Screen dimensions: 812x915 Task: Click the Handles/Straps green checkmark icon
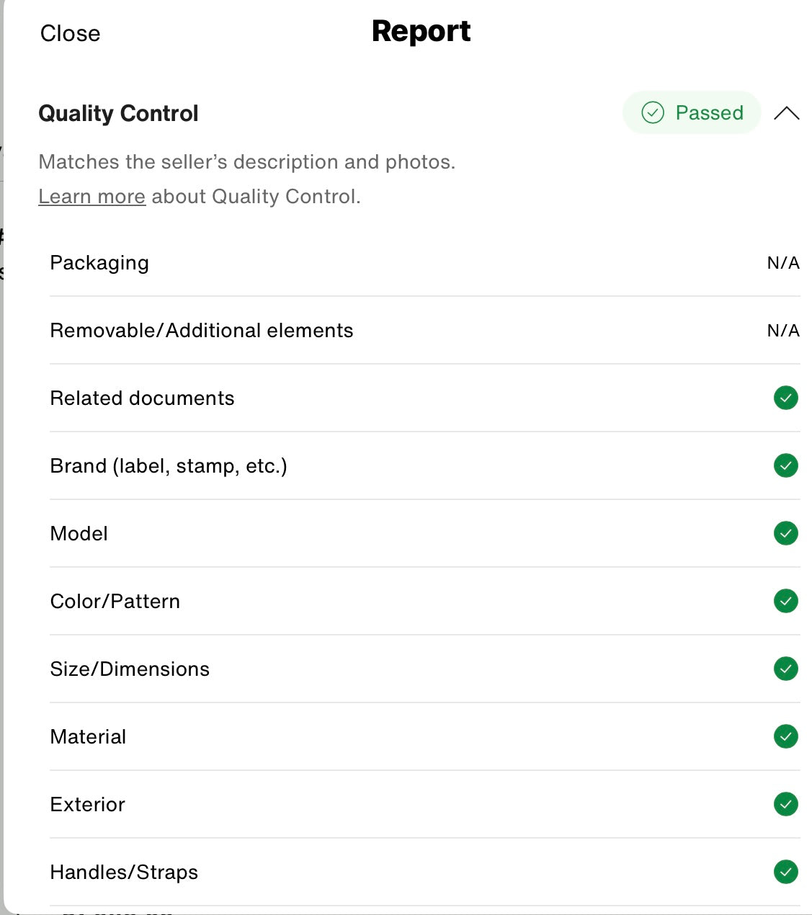tap(785, 872)
